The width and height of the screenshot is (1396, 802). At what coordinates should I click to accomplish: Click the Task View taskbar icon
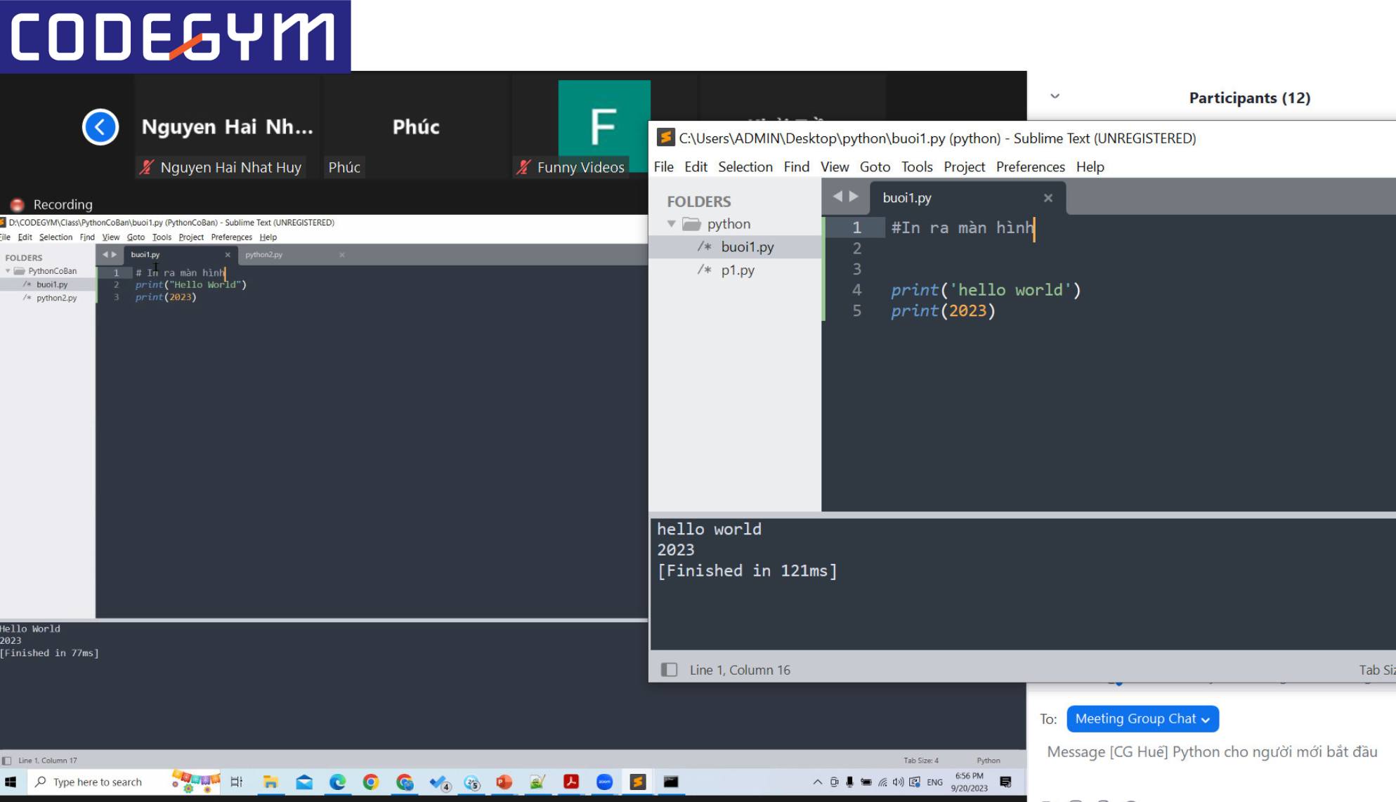click(236, 782)
